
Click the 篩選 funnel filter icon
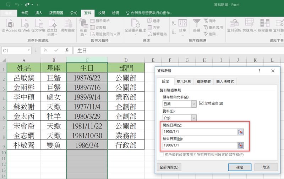pyautogui.click(x=196, y=24)
